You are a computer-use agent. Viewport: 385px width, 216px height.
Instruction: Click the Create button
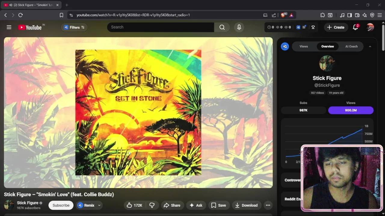336,27
